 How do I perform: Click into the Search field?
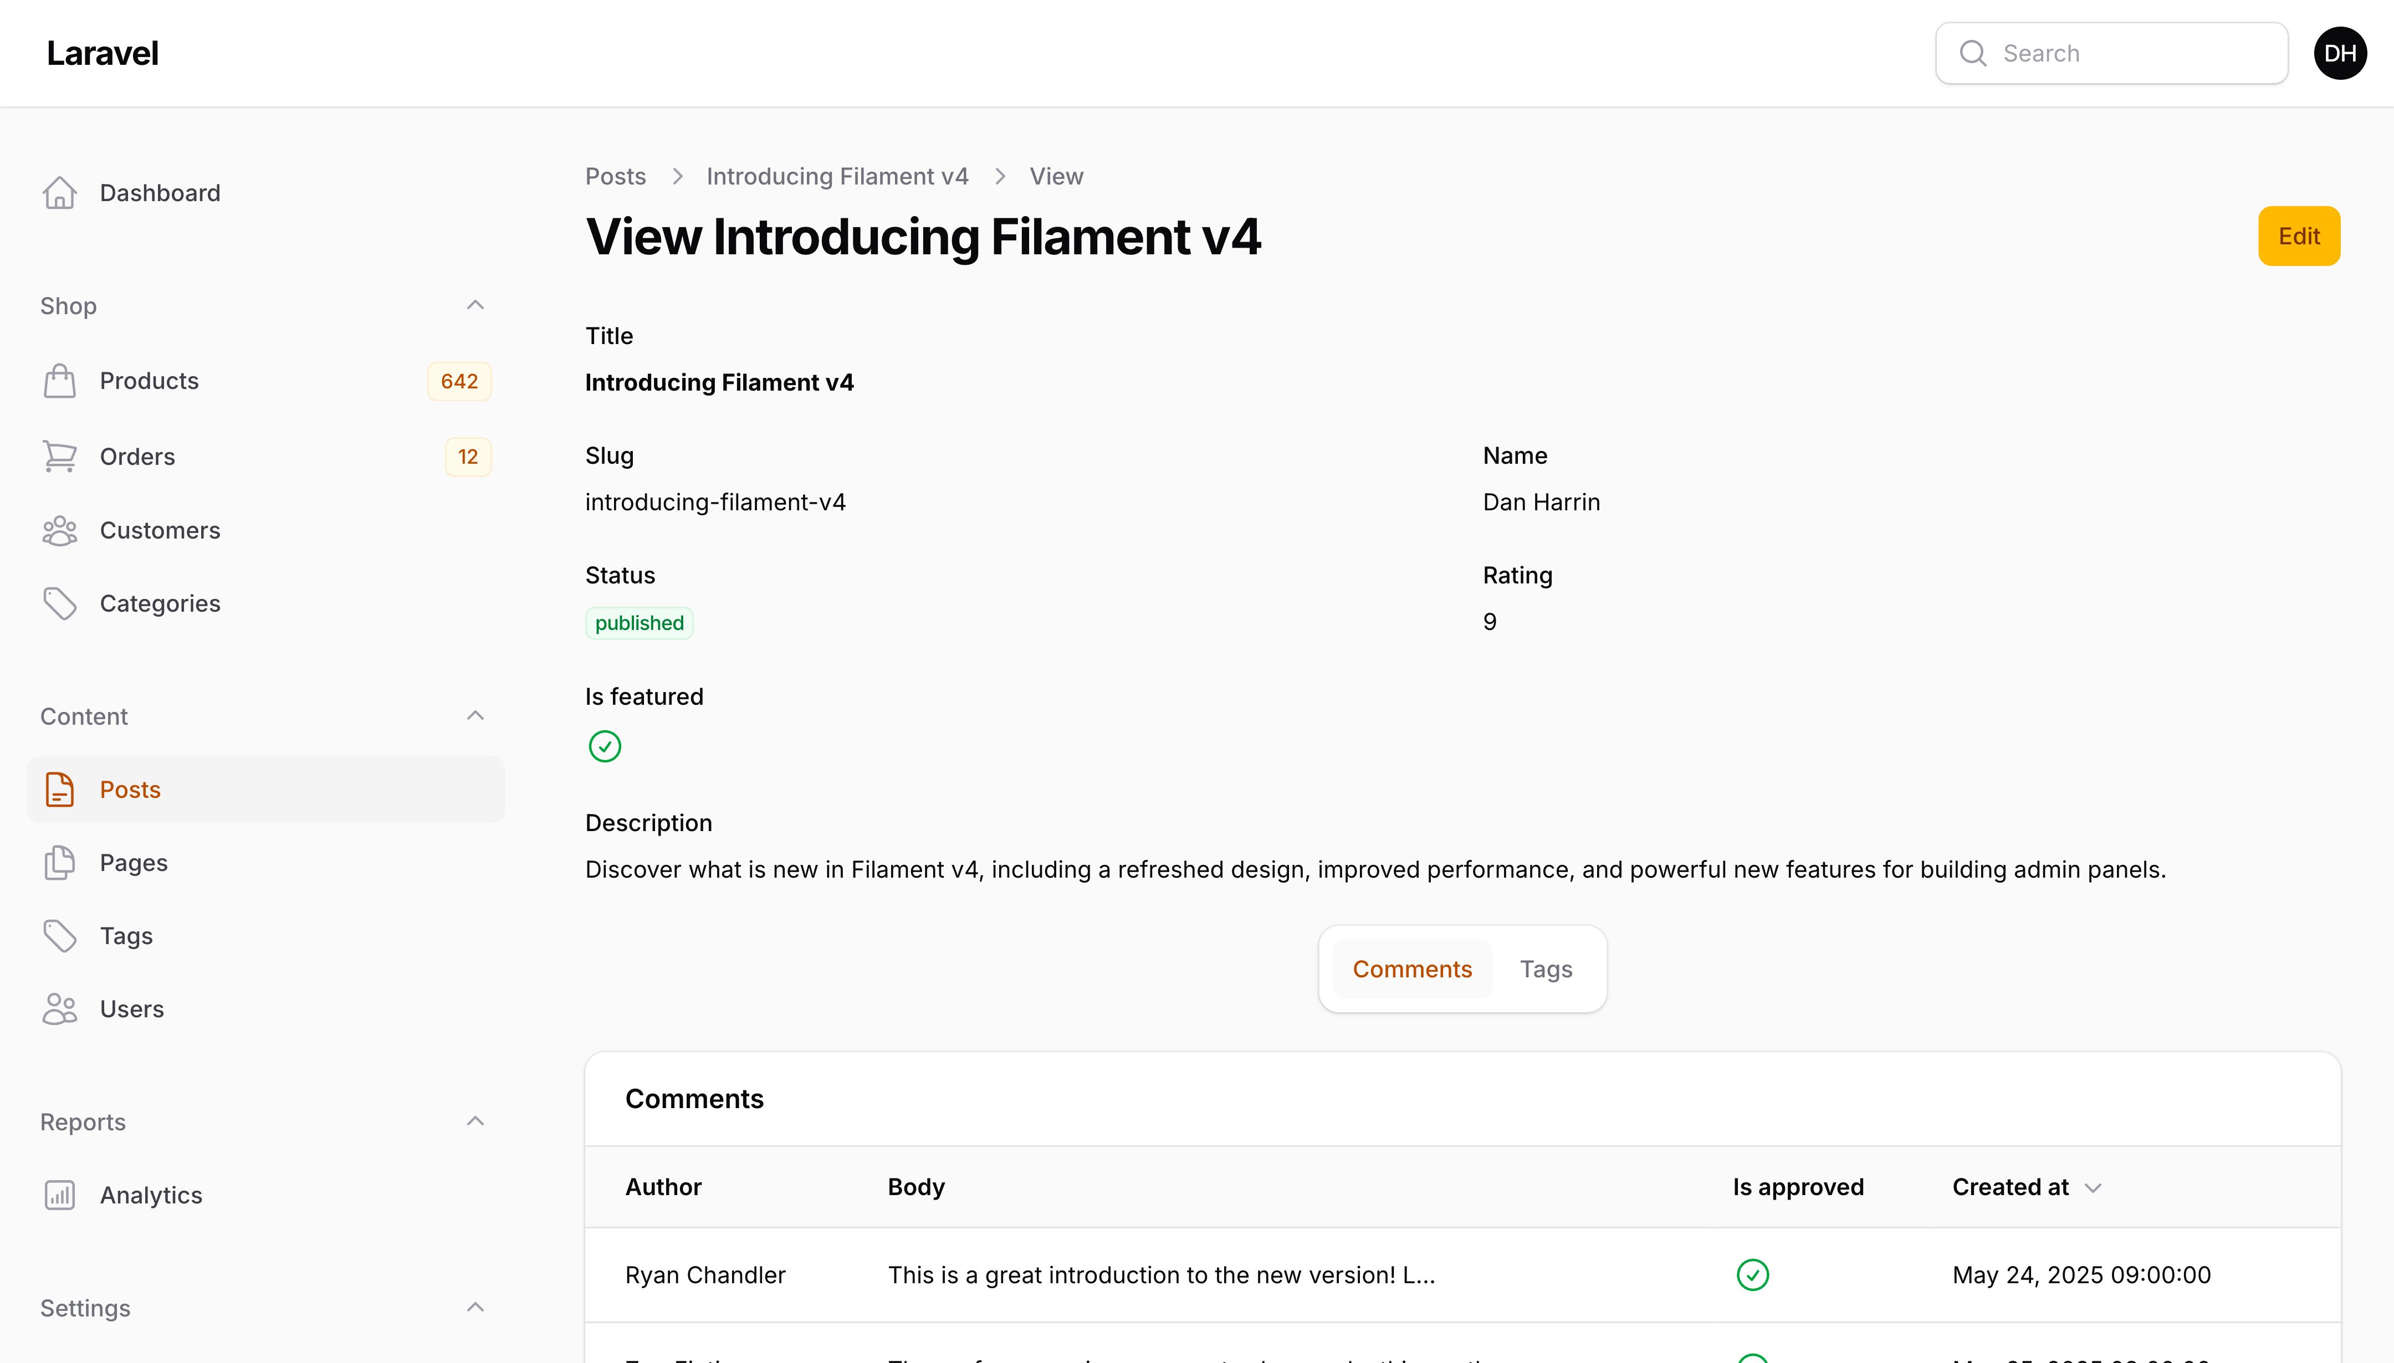2111,53
